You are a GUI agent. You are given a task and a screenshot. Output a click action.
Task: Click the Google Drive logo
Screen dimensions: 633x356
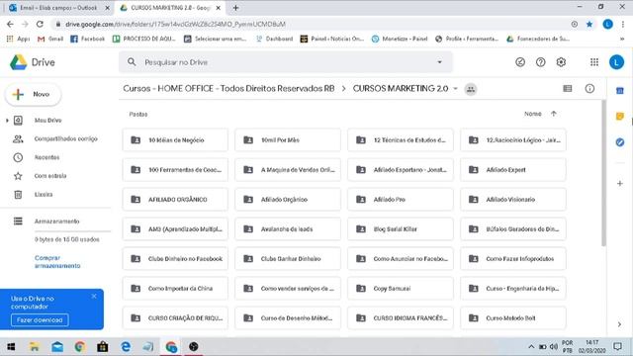19,62
